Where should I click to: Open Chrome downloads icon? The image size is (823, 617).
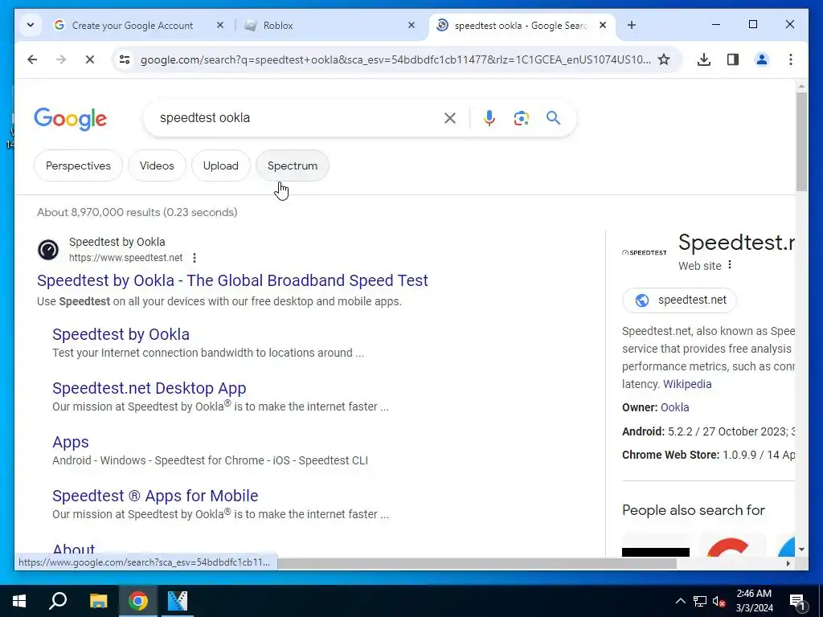pyautogui.click(x=704, y=59)
